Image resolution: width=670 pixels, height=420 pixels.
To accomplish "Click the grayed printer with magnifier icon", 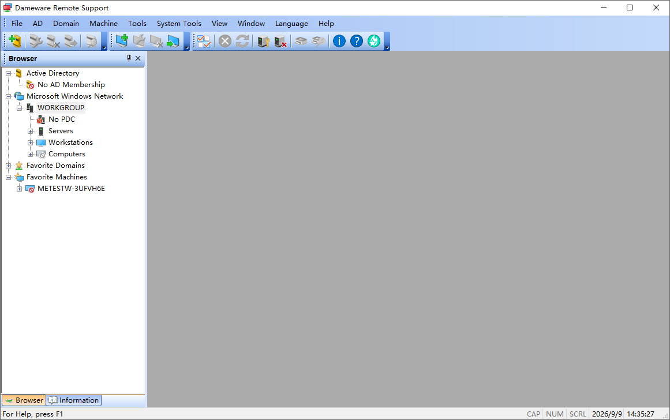I will click(x=319, y=41).
